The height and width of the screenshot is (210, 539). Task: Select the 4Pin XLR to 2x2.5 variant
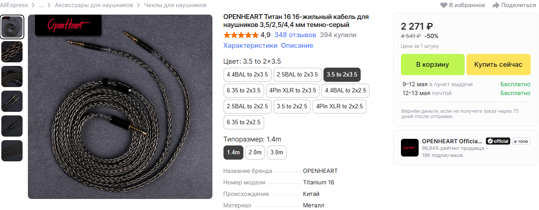tap(339, 107)
